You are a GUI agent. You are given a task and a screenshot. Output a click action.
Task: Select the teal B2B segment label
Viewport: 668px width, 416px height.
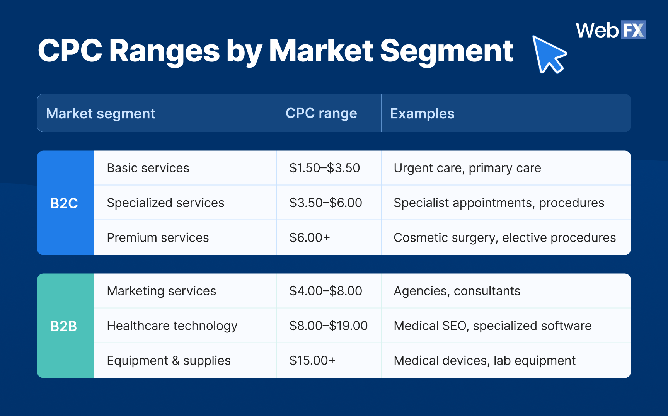[64, 326]
